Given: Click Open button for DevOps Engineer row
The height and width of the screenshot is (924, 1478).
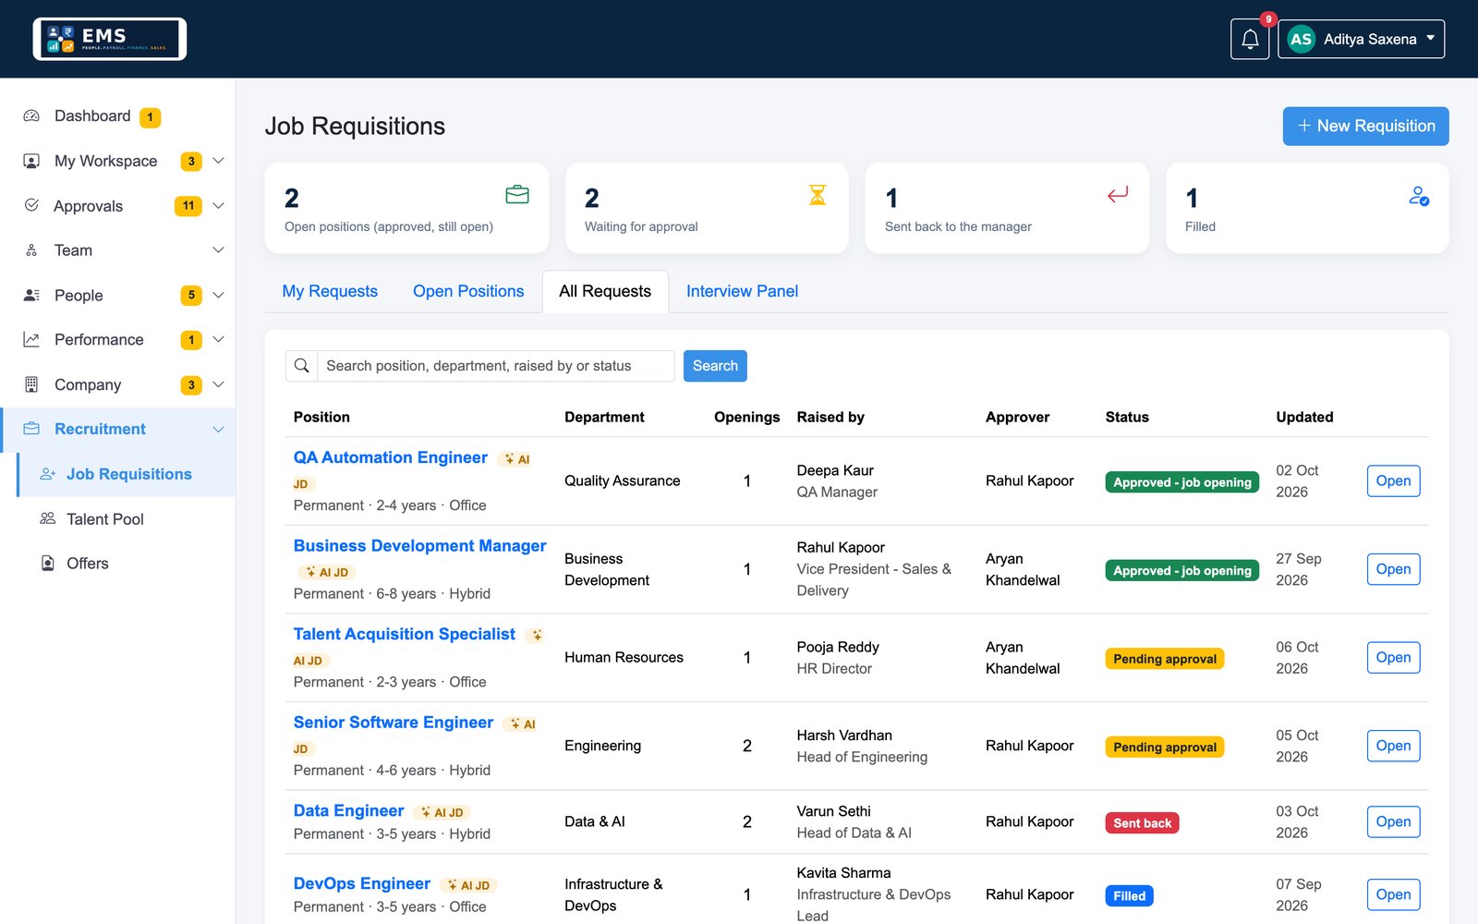Looking at the screenshot, I should (x=1393, y=894).
